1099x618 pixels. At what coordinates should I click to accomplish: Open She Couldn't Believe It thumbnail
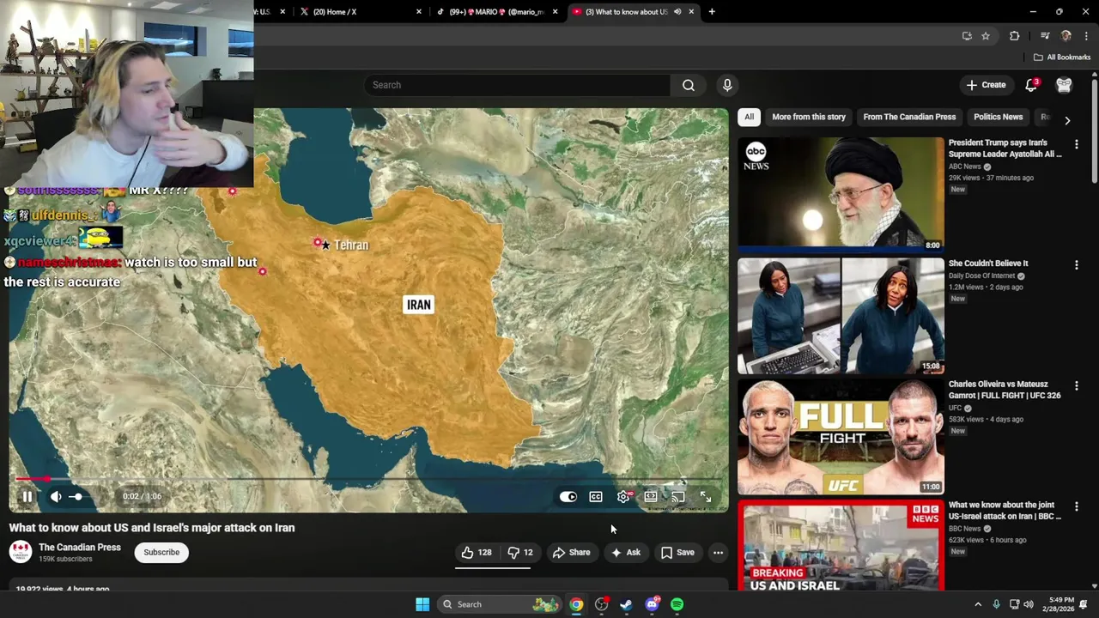841,316
